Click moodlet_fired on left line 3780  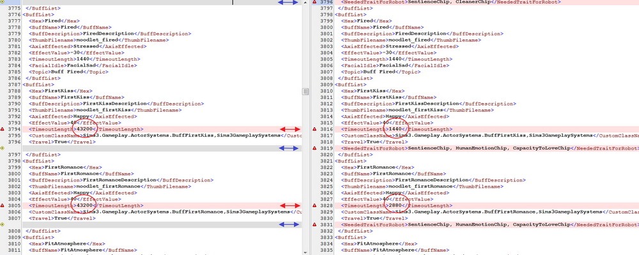[x=99, y=40]
